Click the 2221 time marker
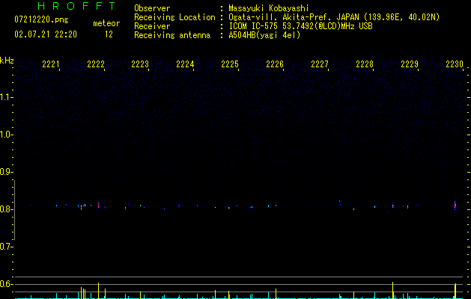Image resolution: width=471 pixels, height=299 pixels. tap(51, 64)
